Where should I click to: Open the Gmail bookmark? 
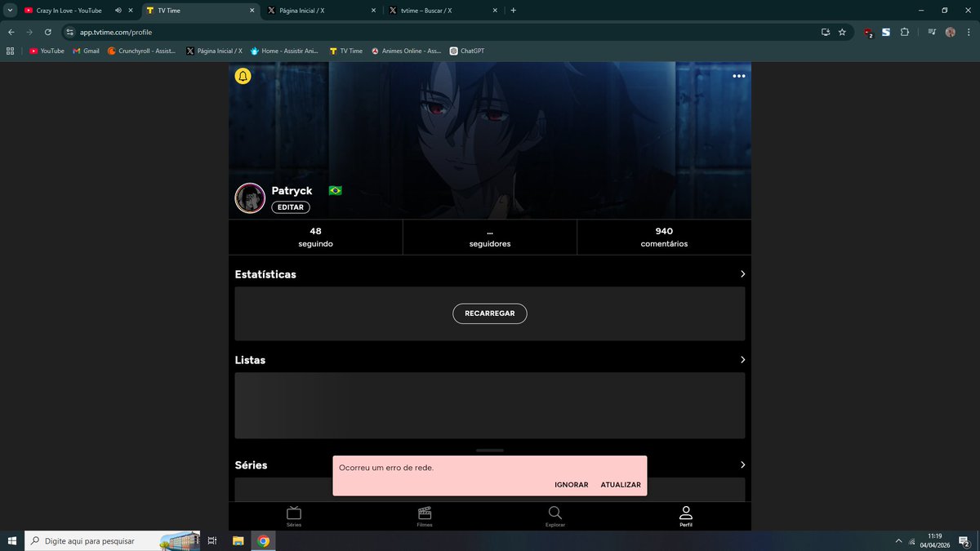(86, 51)
